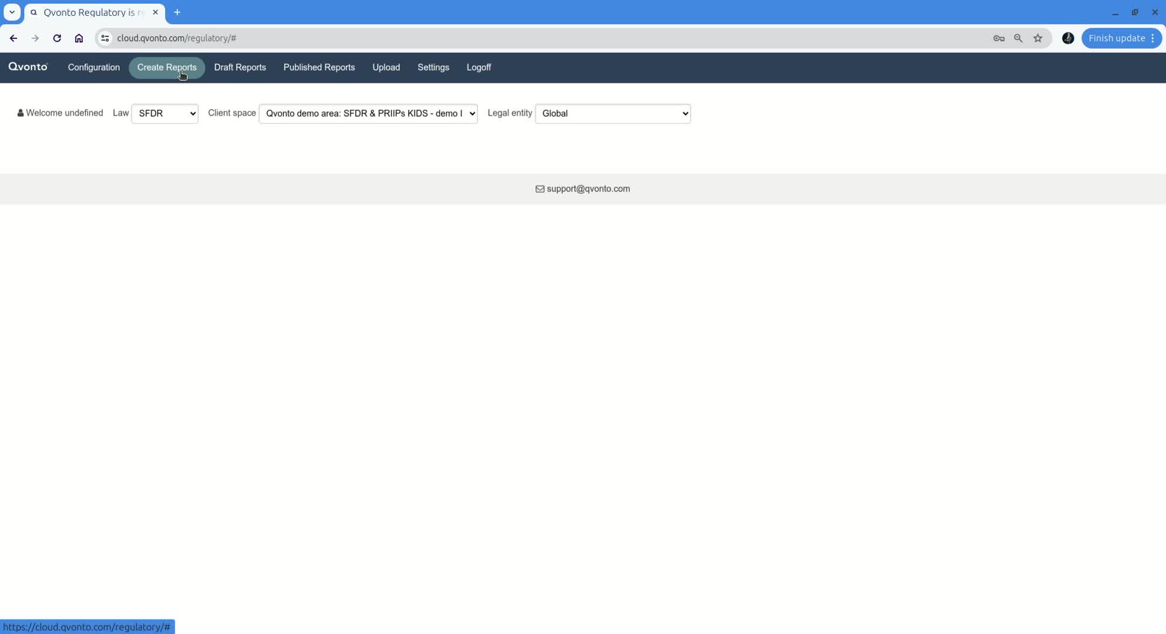Open the browser home page
1166x634 pixels.
click(79, 38)
